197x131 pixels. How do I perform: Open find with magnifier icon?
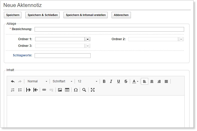pyautogui.click(x=84, y=90)
